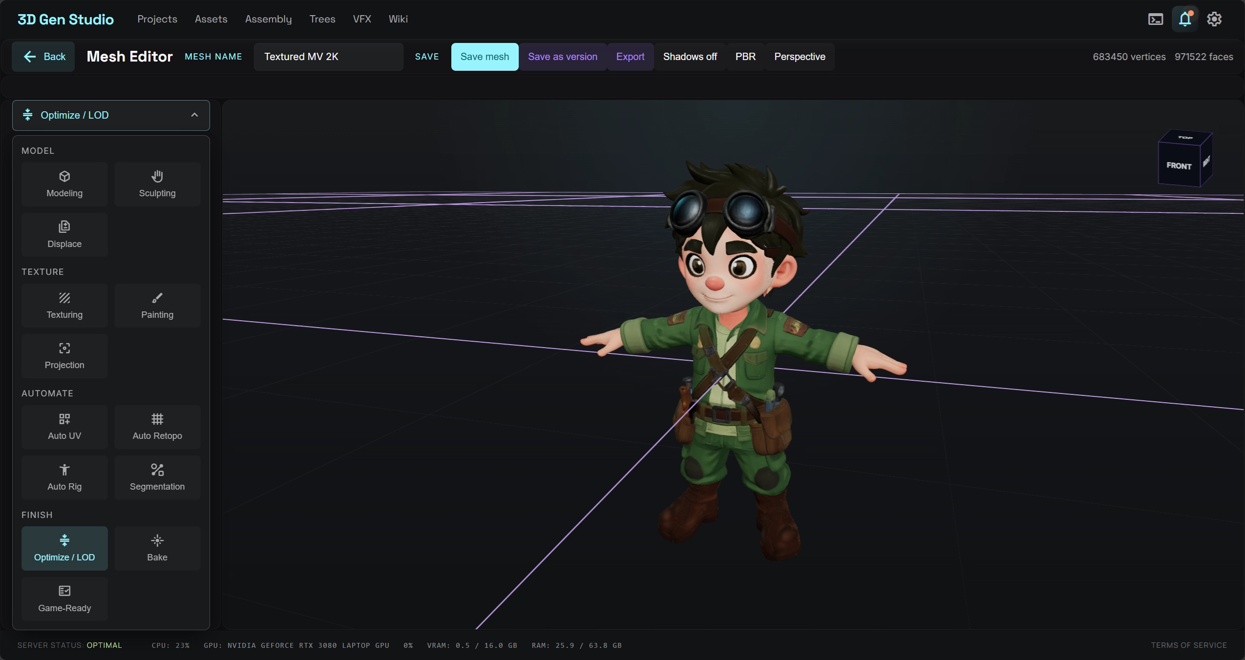
Task: Open the Texturing tool
Action: [64, 306]
